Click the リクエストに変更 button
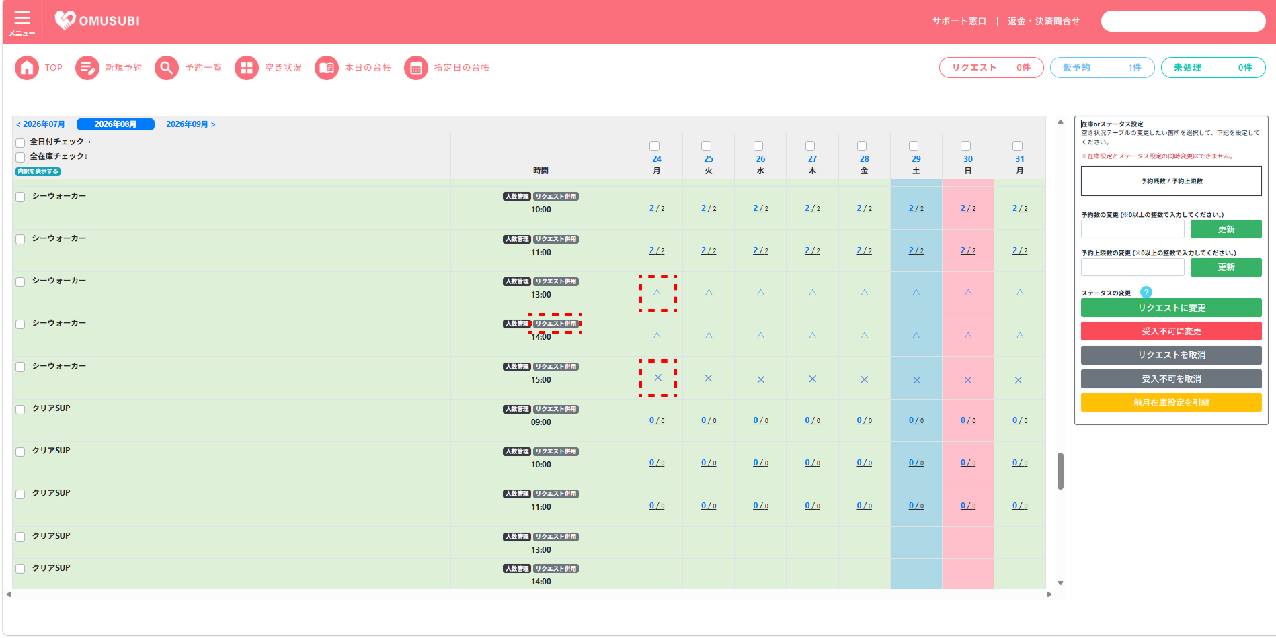The width and height of the screenshot is (1276, 638). (1171, 308)
